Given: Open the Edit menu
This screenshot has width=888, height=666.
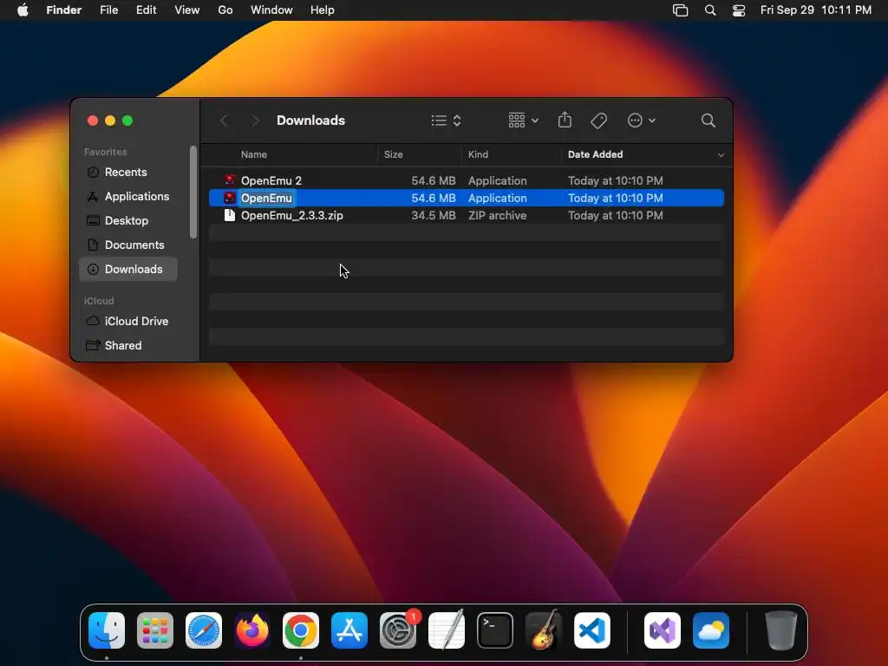Looking at the screenshot, I should tap(146, 10).
